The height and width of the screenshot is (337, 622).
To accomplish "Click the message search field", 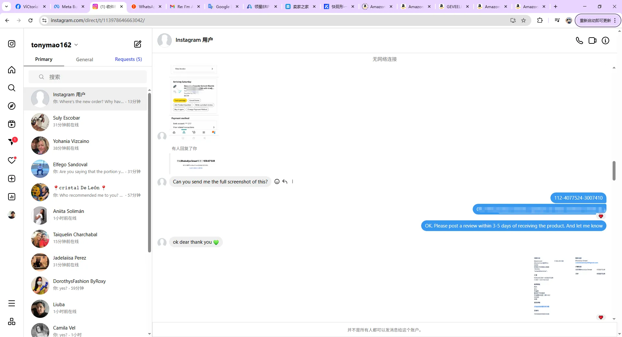I will click(87, 77).
